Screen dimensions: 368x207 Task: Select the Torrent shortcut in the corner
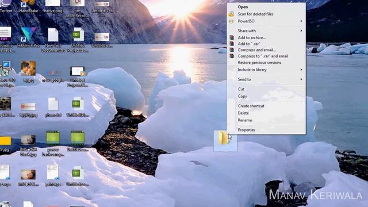[x=6, y=6]
